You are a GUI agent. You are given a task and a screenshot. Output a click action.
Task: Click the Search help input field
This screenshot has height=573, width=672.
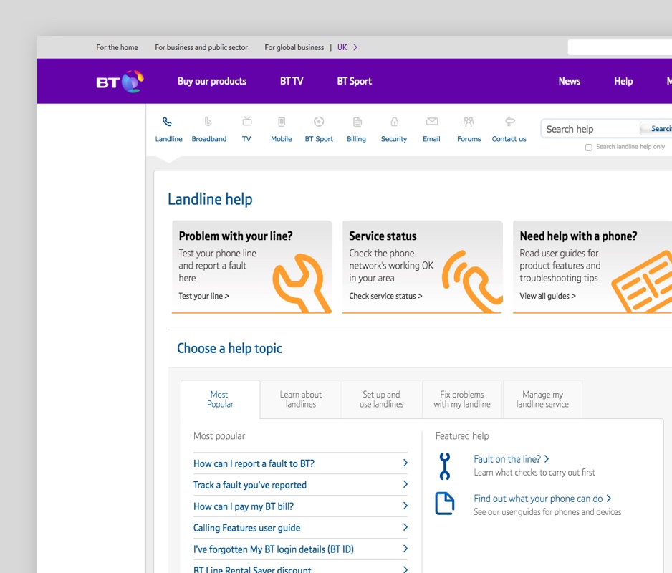(x=589, y=129)
